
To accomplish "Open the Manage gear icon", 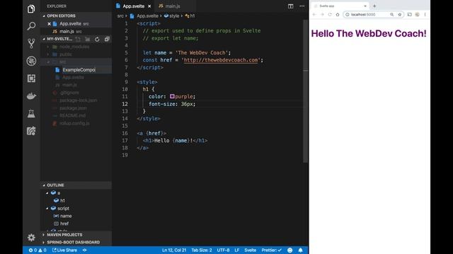I will click(31, 238).
